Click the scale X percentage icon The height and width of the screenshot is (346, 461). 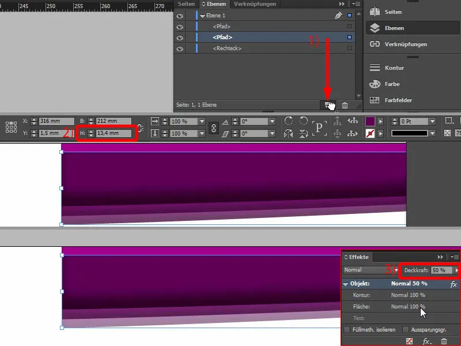[x=155, y=121]
